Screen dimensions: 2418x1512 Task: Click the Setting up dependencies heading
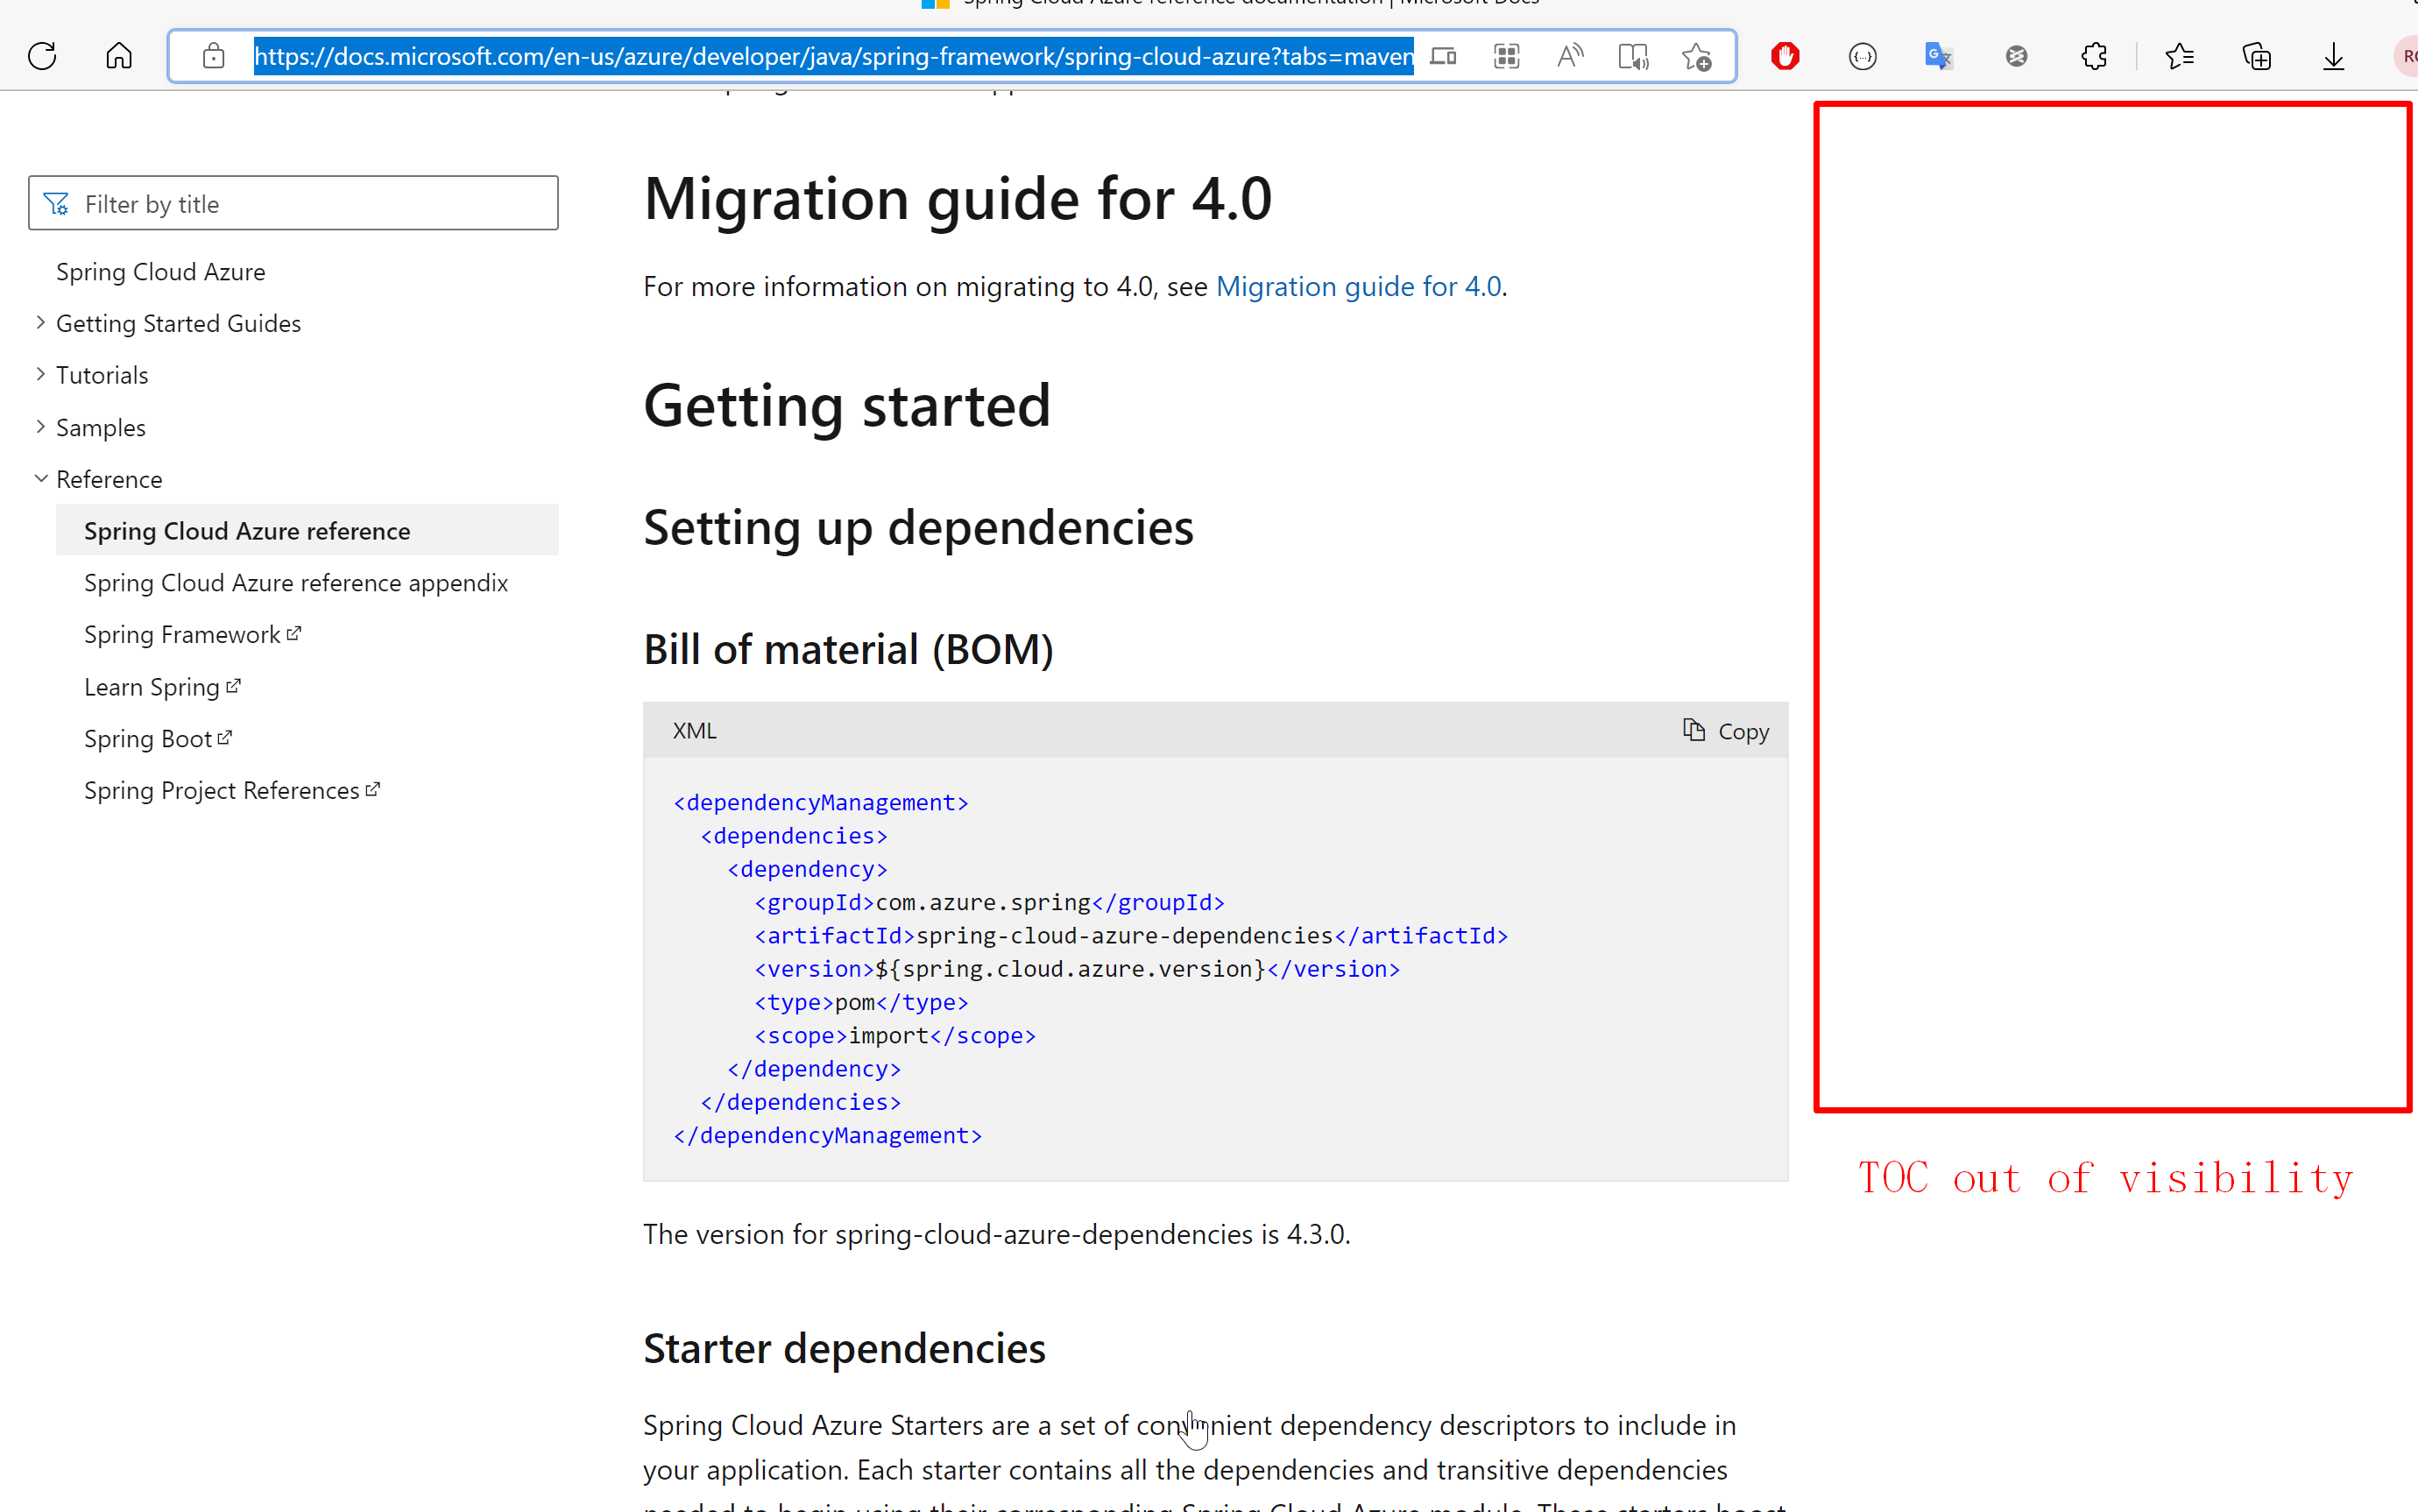click(918, 527)
